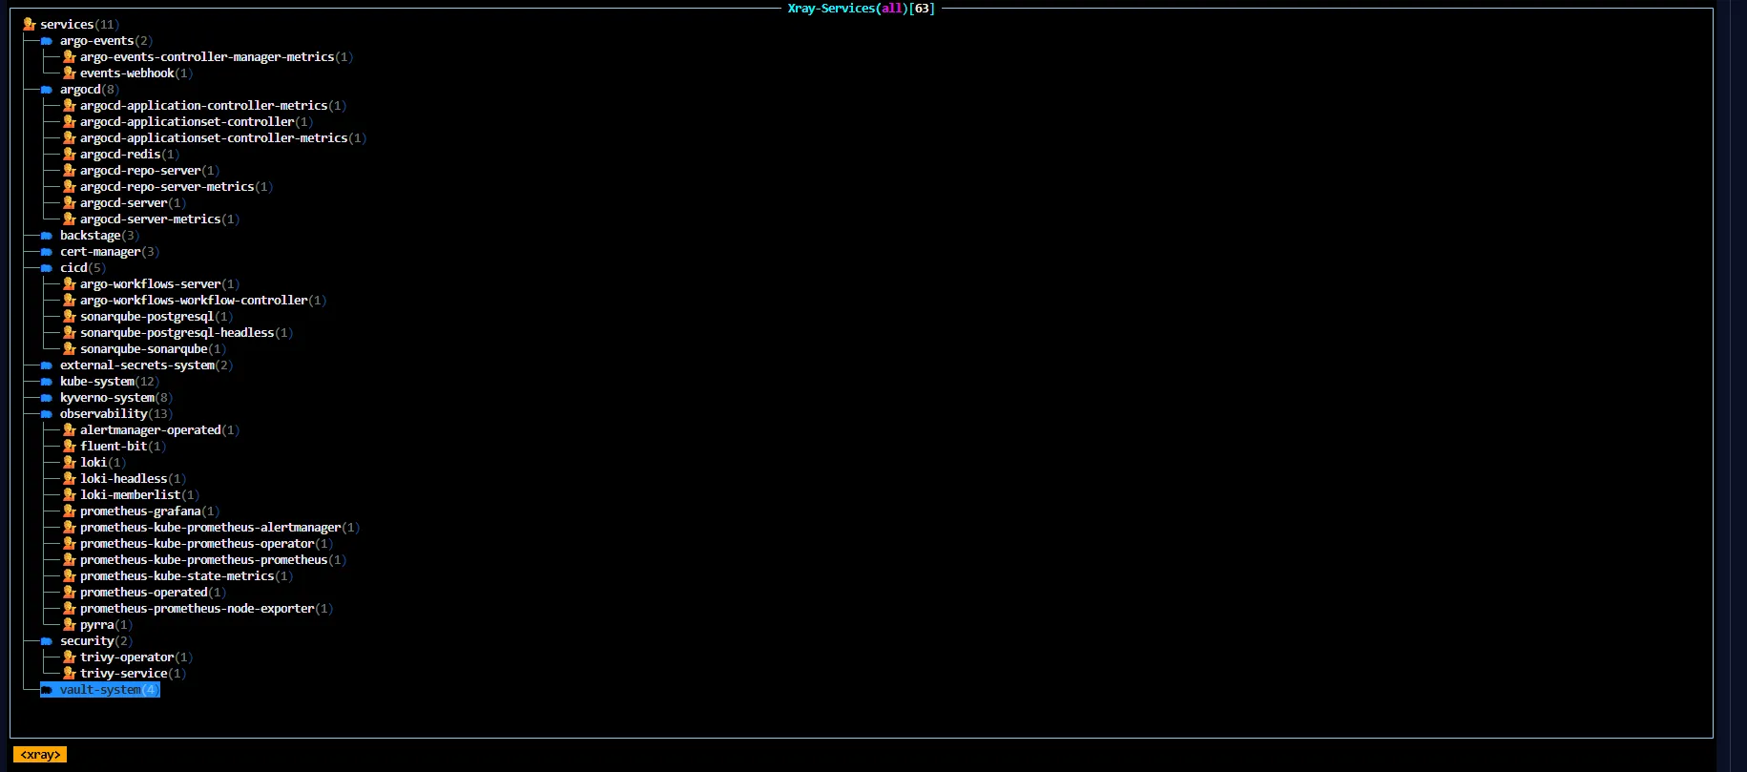Select the prometheus-kube-prometheus-operator service icon
The height and width of the screenshot is (772, 1747).
tap(70, 544)
